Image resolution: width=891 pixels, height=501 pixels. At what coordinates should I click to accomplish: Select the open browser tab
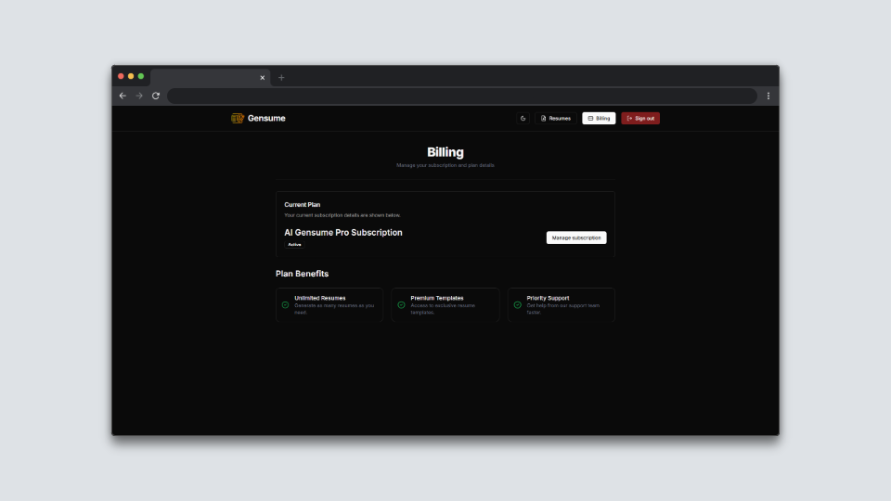(x=211, y=78)
